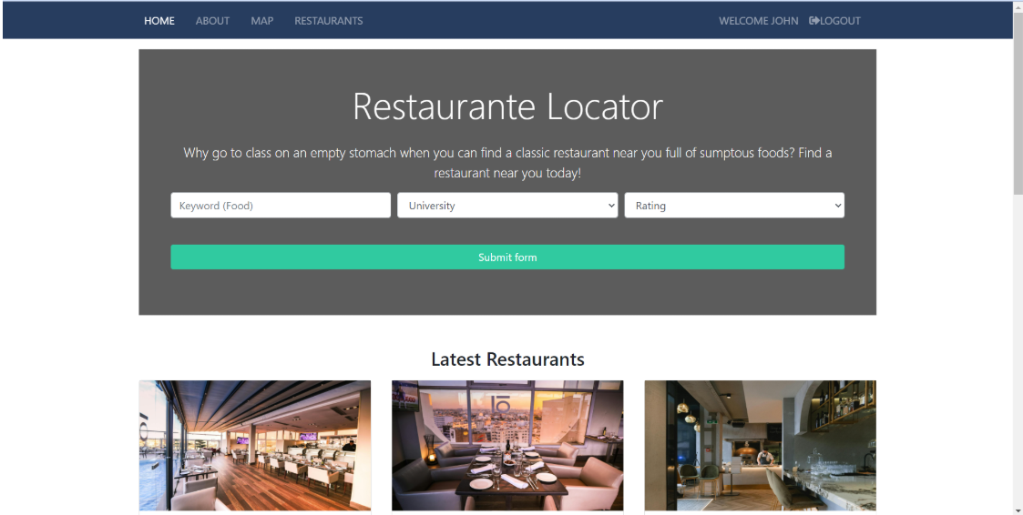Image resolution: width=1023 pixels, height=515 pixels.
Task: Navigate to the Map page
Action: (x=262, y=21)
